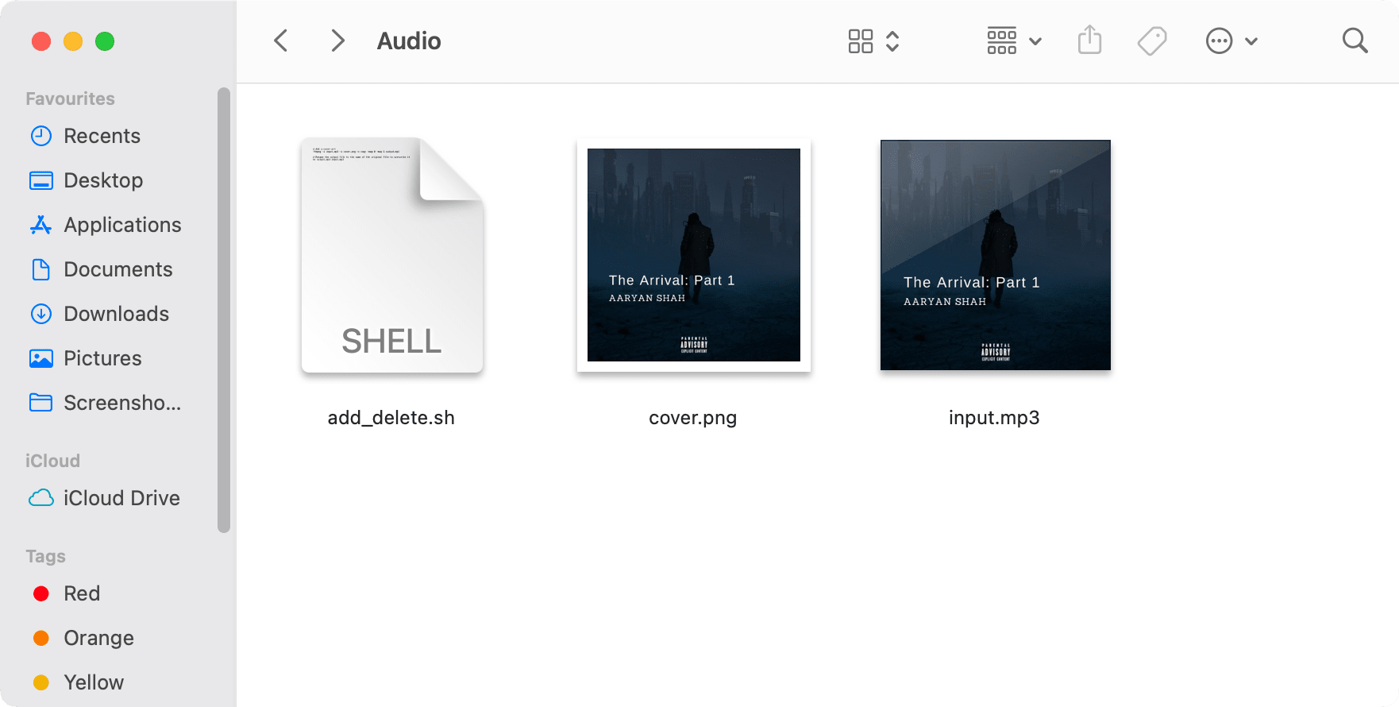Open Documents in sidebar
Screen dimensions: 1399x707
click(118, 269)
